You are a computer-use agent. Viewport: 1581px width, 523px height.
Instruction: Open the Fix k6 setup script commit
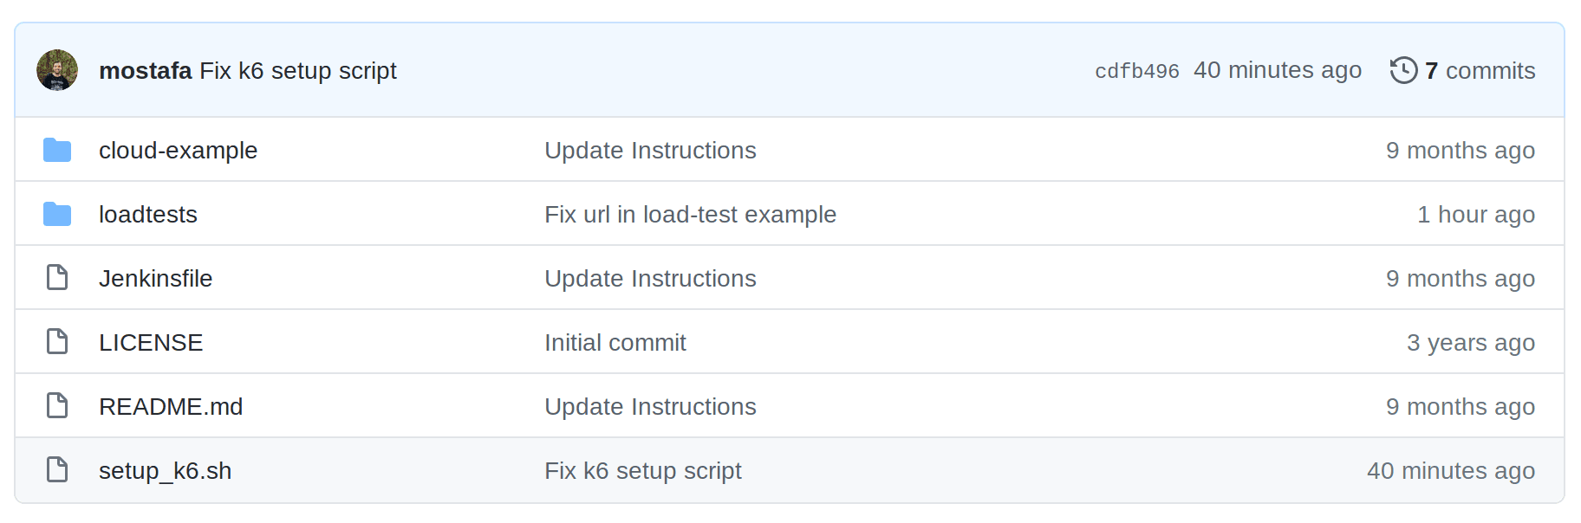tap(298, 70)
